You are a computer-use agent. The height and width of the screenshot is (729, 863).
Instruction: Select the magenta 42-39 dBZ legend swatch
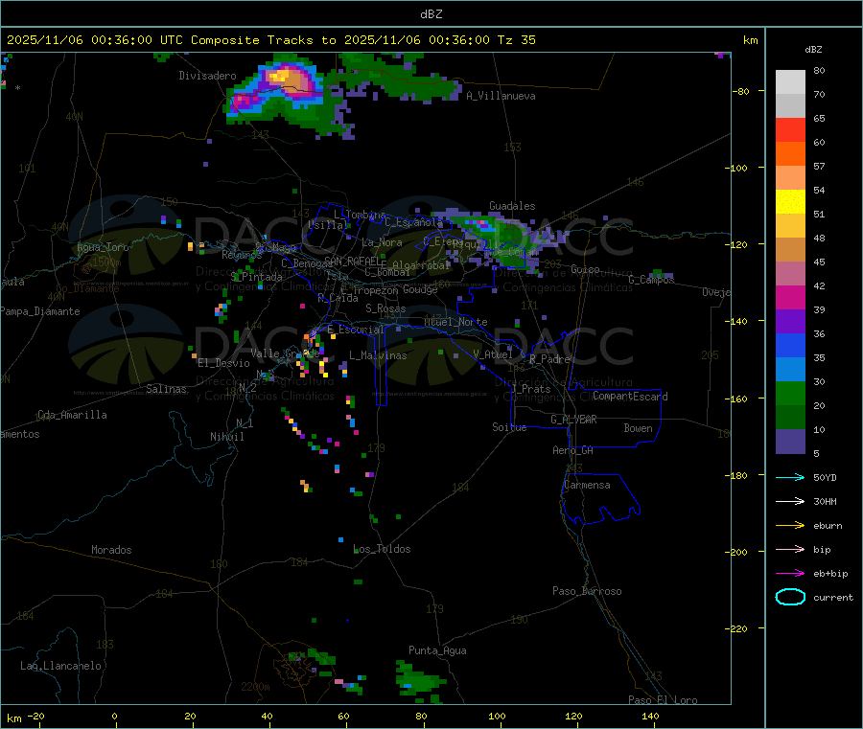[x=790, y=297]
